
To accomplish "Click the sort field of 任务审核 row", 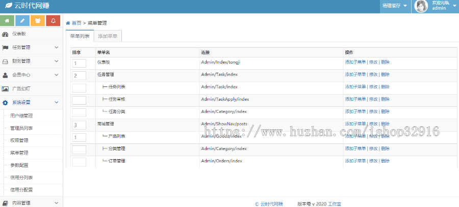I will (79, 100).
